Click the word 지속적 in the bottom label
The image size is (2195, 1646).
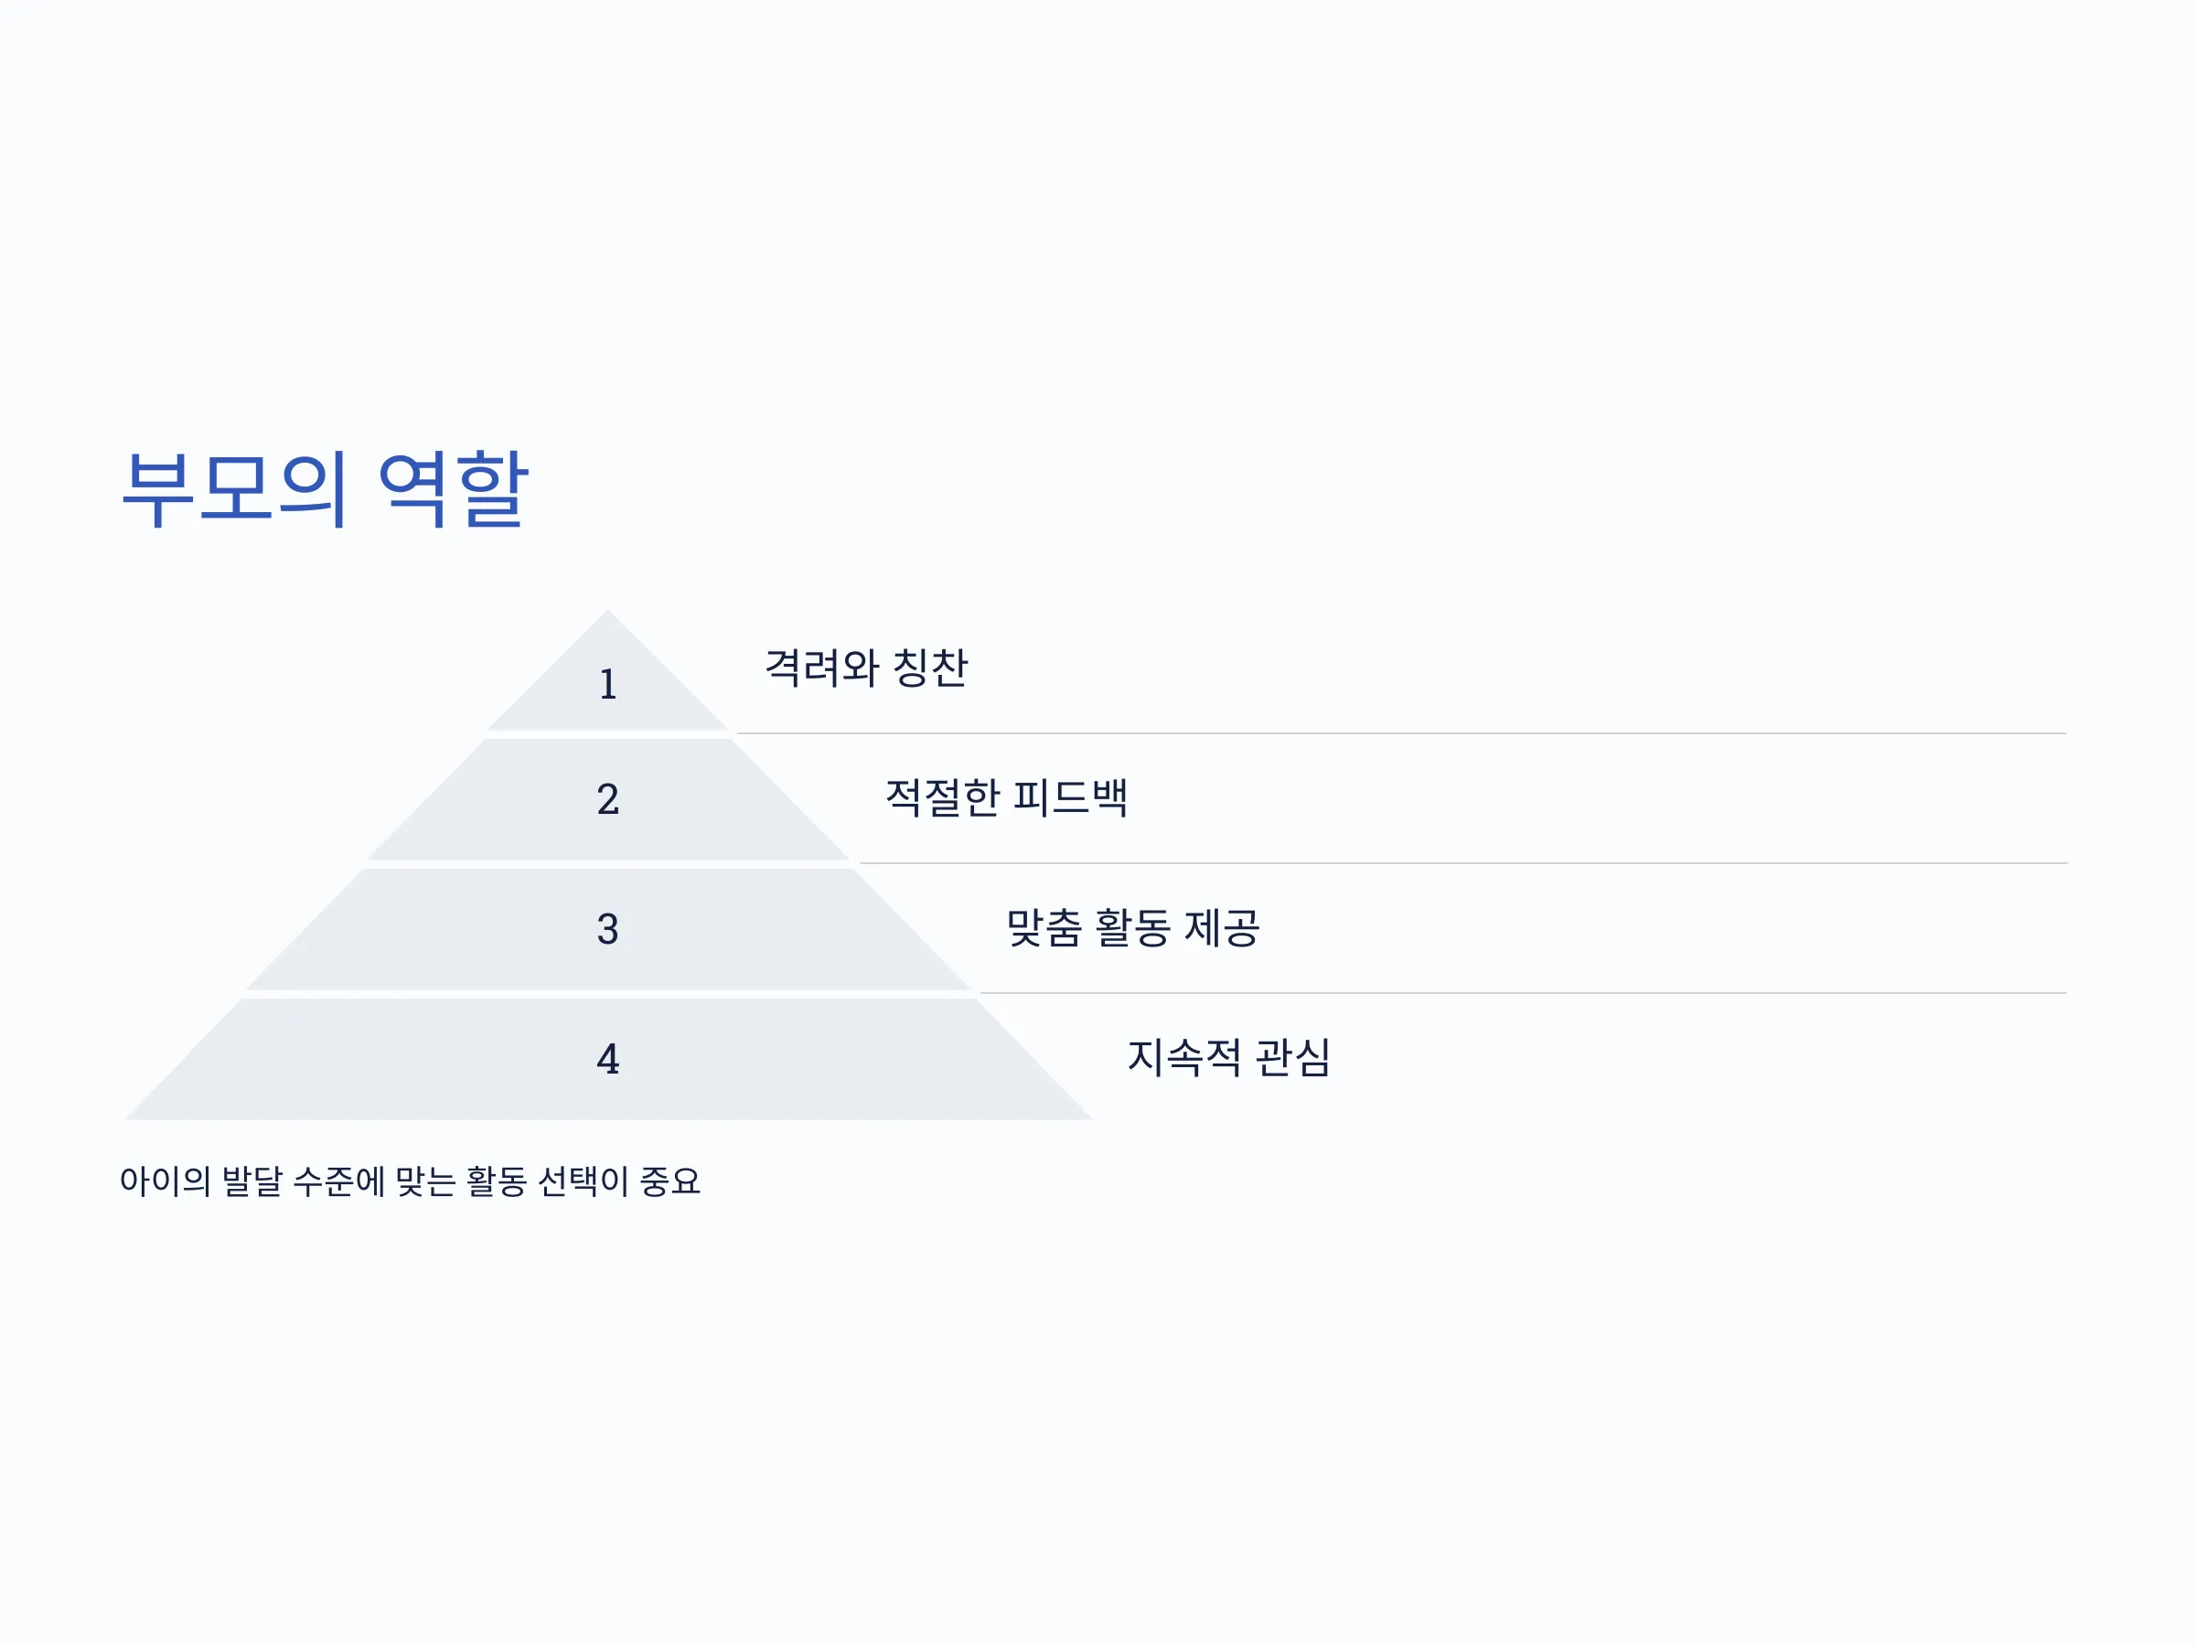tap(1184, 1058)
